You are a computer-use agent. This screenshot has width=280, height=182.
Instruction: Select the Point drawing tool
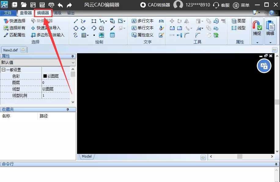94,35
